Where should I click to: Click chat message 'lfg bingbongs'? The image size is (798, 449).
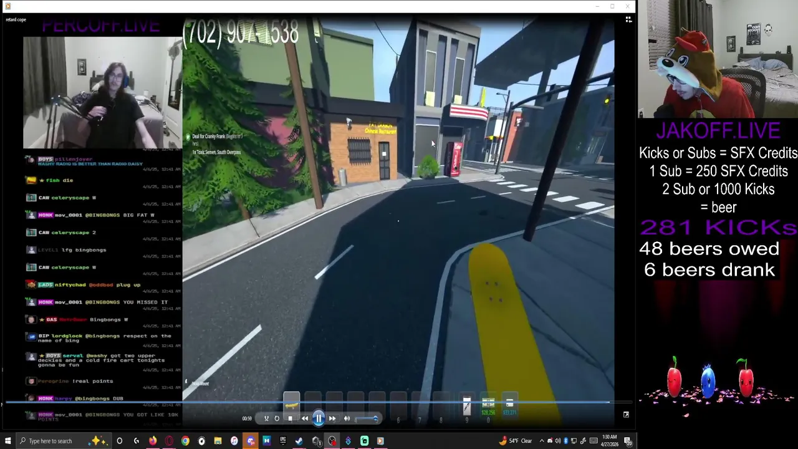click(84, 250)
